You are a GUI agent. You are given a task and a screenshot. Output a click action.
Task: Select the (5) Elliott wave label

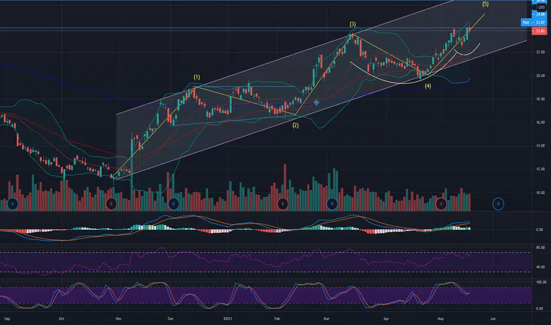(x=485, y=4)
